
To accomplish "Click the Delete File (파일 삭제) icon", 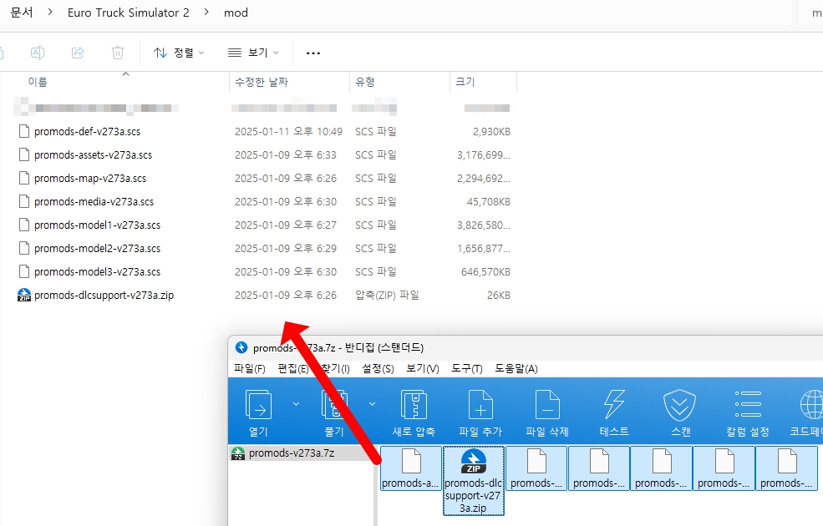I will pos(546,407).
